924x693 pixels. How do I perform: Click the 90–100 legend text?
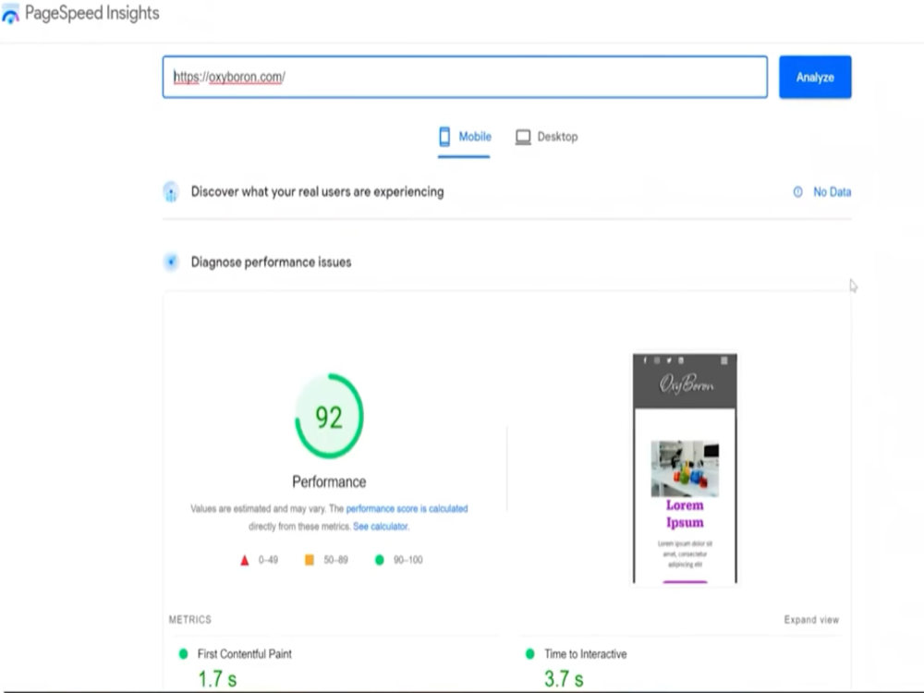(407, 560)
